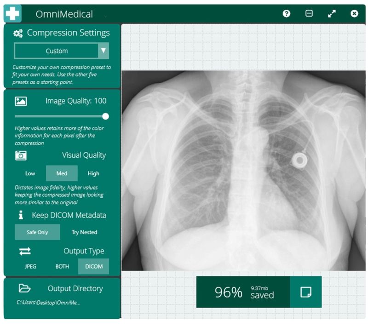Set Visual Quality to High
This screenshot has height=327, width=368.
[93, 173]
